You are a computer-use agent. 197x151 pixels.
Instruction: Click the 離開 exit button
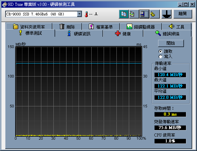pyautogui.click(x=183, y=14)
